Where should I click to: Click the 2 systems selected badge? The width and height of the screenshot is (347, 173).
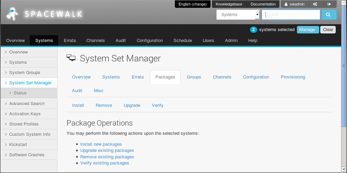coord(254,30)
